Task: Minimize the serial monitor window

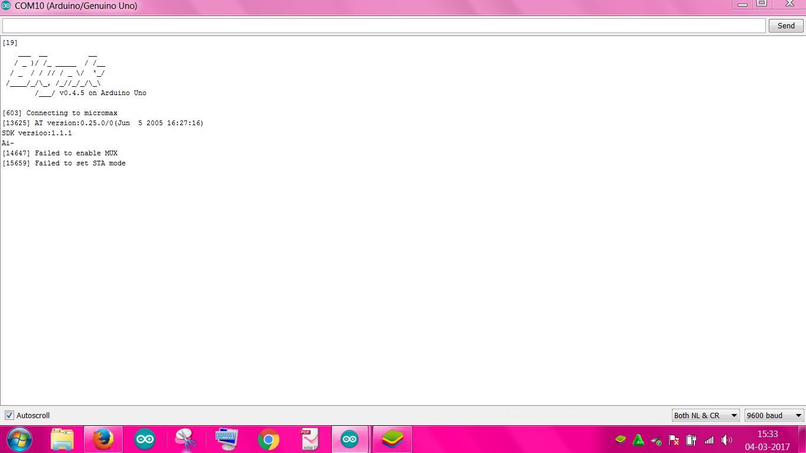Action: click(742, 4)
